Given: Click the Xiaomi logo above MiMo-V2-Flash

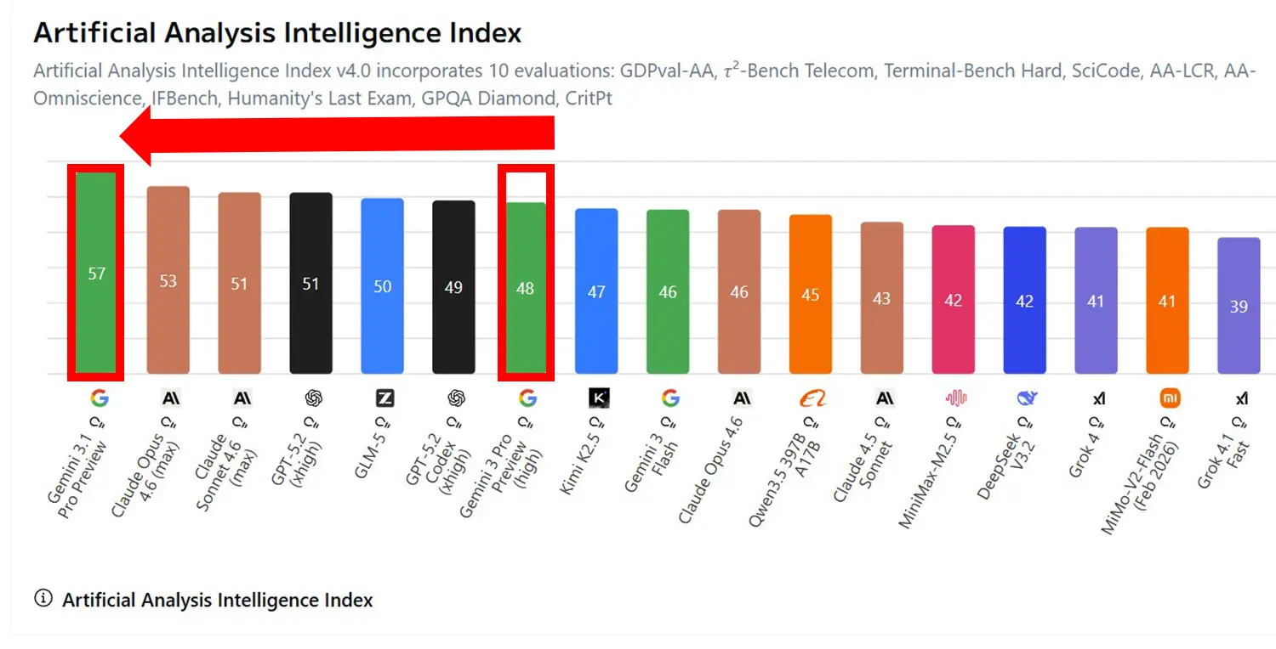Looking at the screenshot, I should [1171, 398].
